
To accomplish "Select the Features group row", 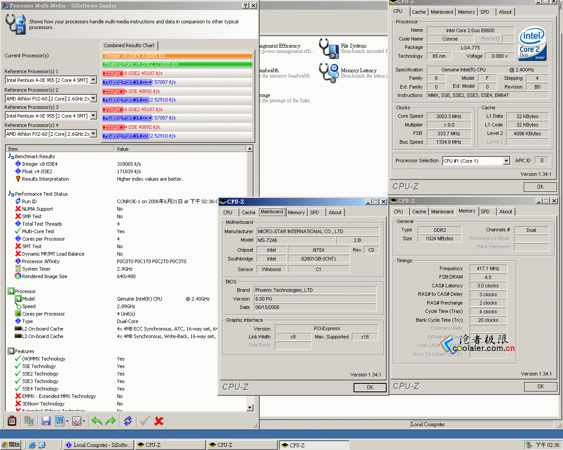I will (x=24, y=351).
